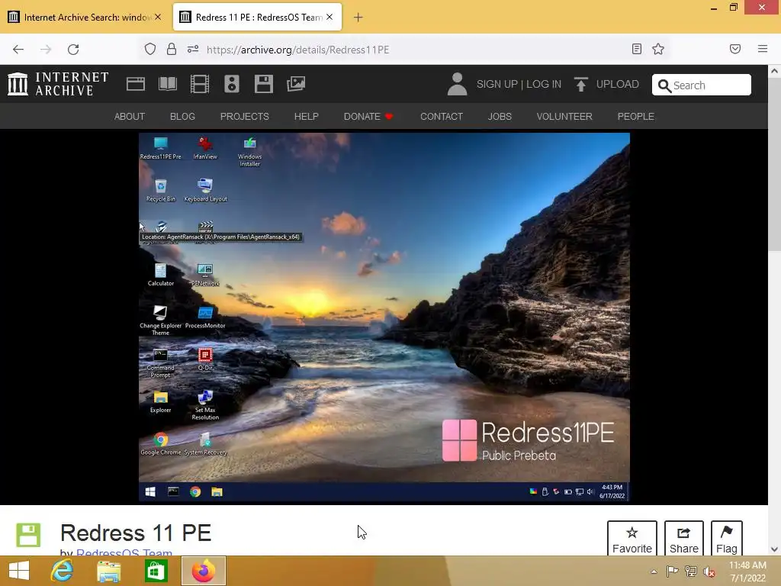Click the Redress11PE desktop screenshot image

[384, 317]
